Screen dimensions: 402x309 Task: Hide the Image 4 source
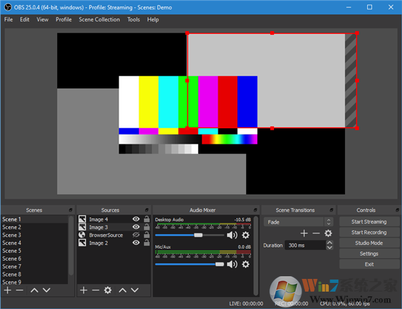pos(136,219)
